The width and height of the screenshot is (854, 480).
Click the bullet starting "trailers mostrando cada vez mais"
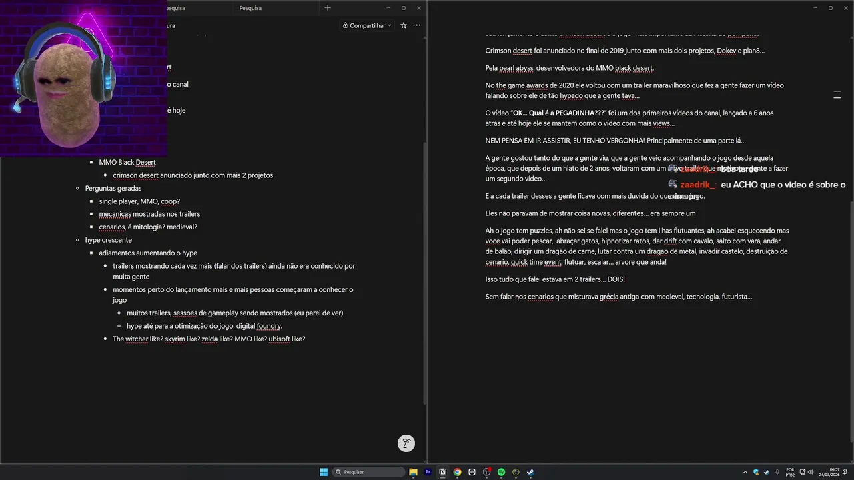coord(234,271)
